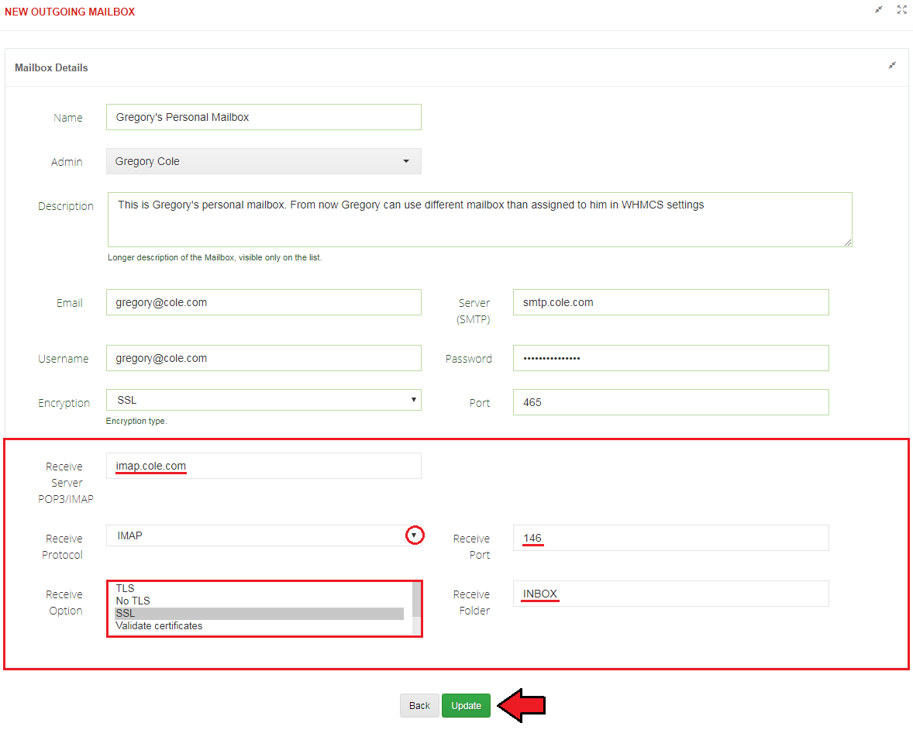913x730 pixels.
Task: Click the Port field showing 465
Action: point(670,402)
